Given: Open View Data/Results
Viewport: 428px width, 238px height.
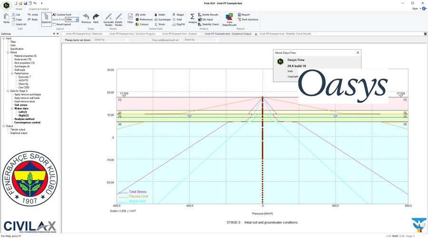Looking at the screenshot, I should pos(229,19).
